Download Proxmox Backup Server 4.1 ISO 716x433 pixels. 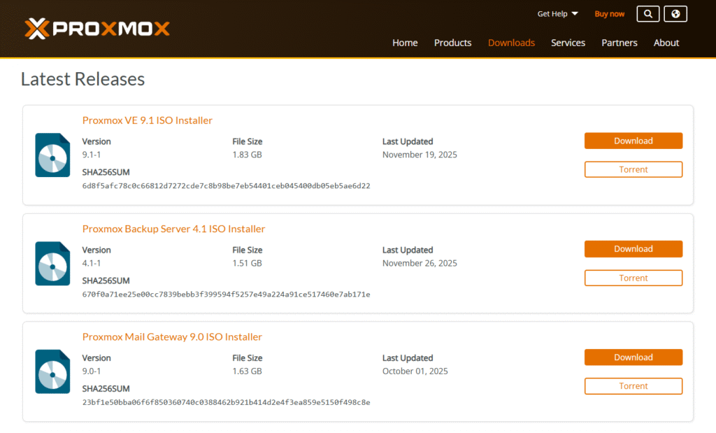pyautogui.click(x=633, y=249)
